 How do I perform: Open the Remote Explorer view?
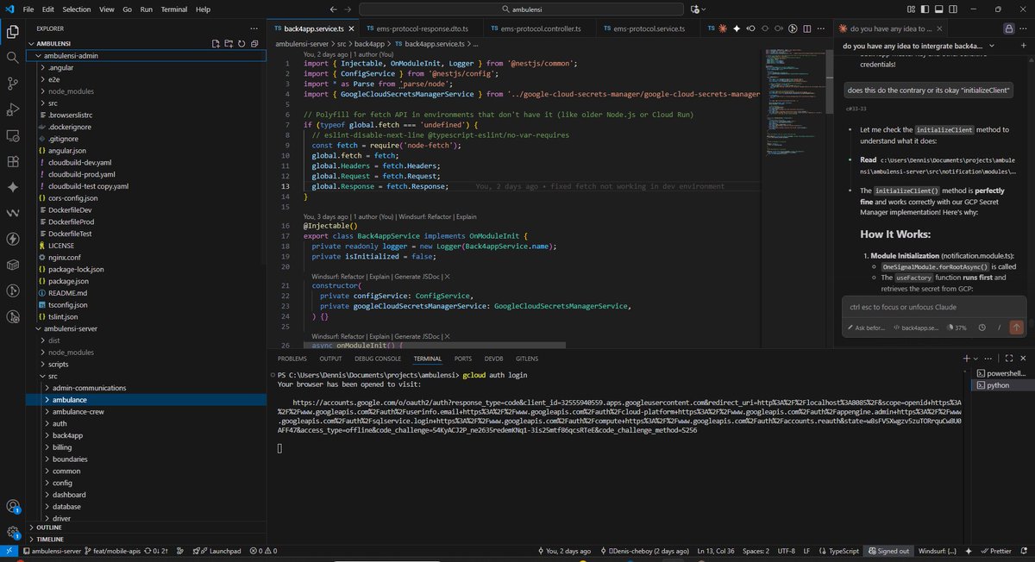12,134
